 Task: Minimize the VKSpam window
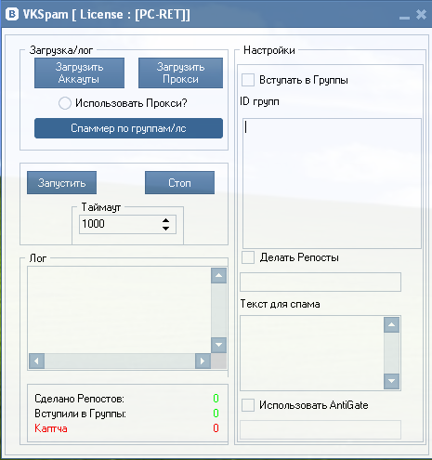(404, 18)
